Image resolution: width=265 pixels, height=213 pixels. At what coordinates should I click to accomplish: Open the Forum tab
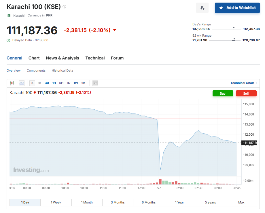click(117, 58)
